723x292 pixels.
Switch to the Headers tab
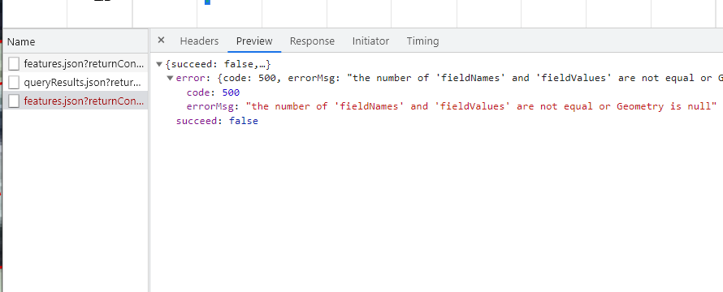pyautogui.click(x=199, y=41)
